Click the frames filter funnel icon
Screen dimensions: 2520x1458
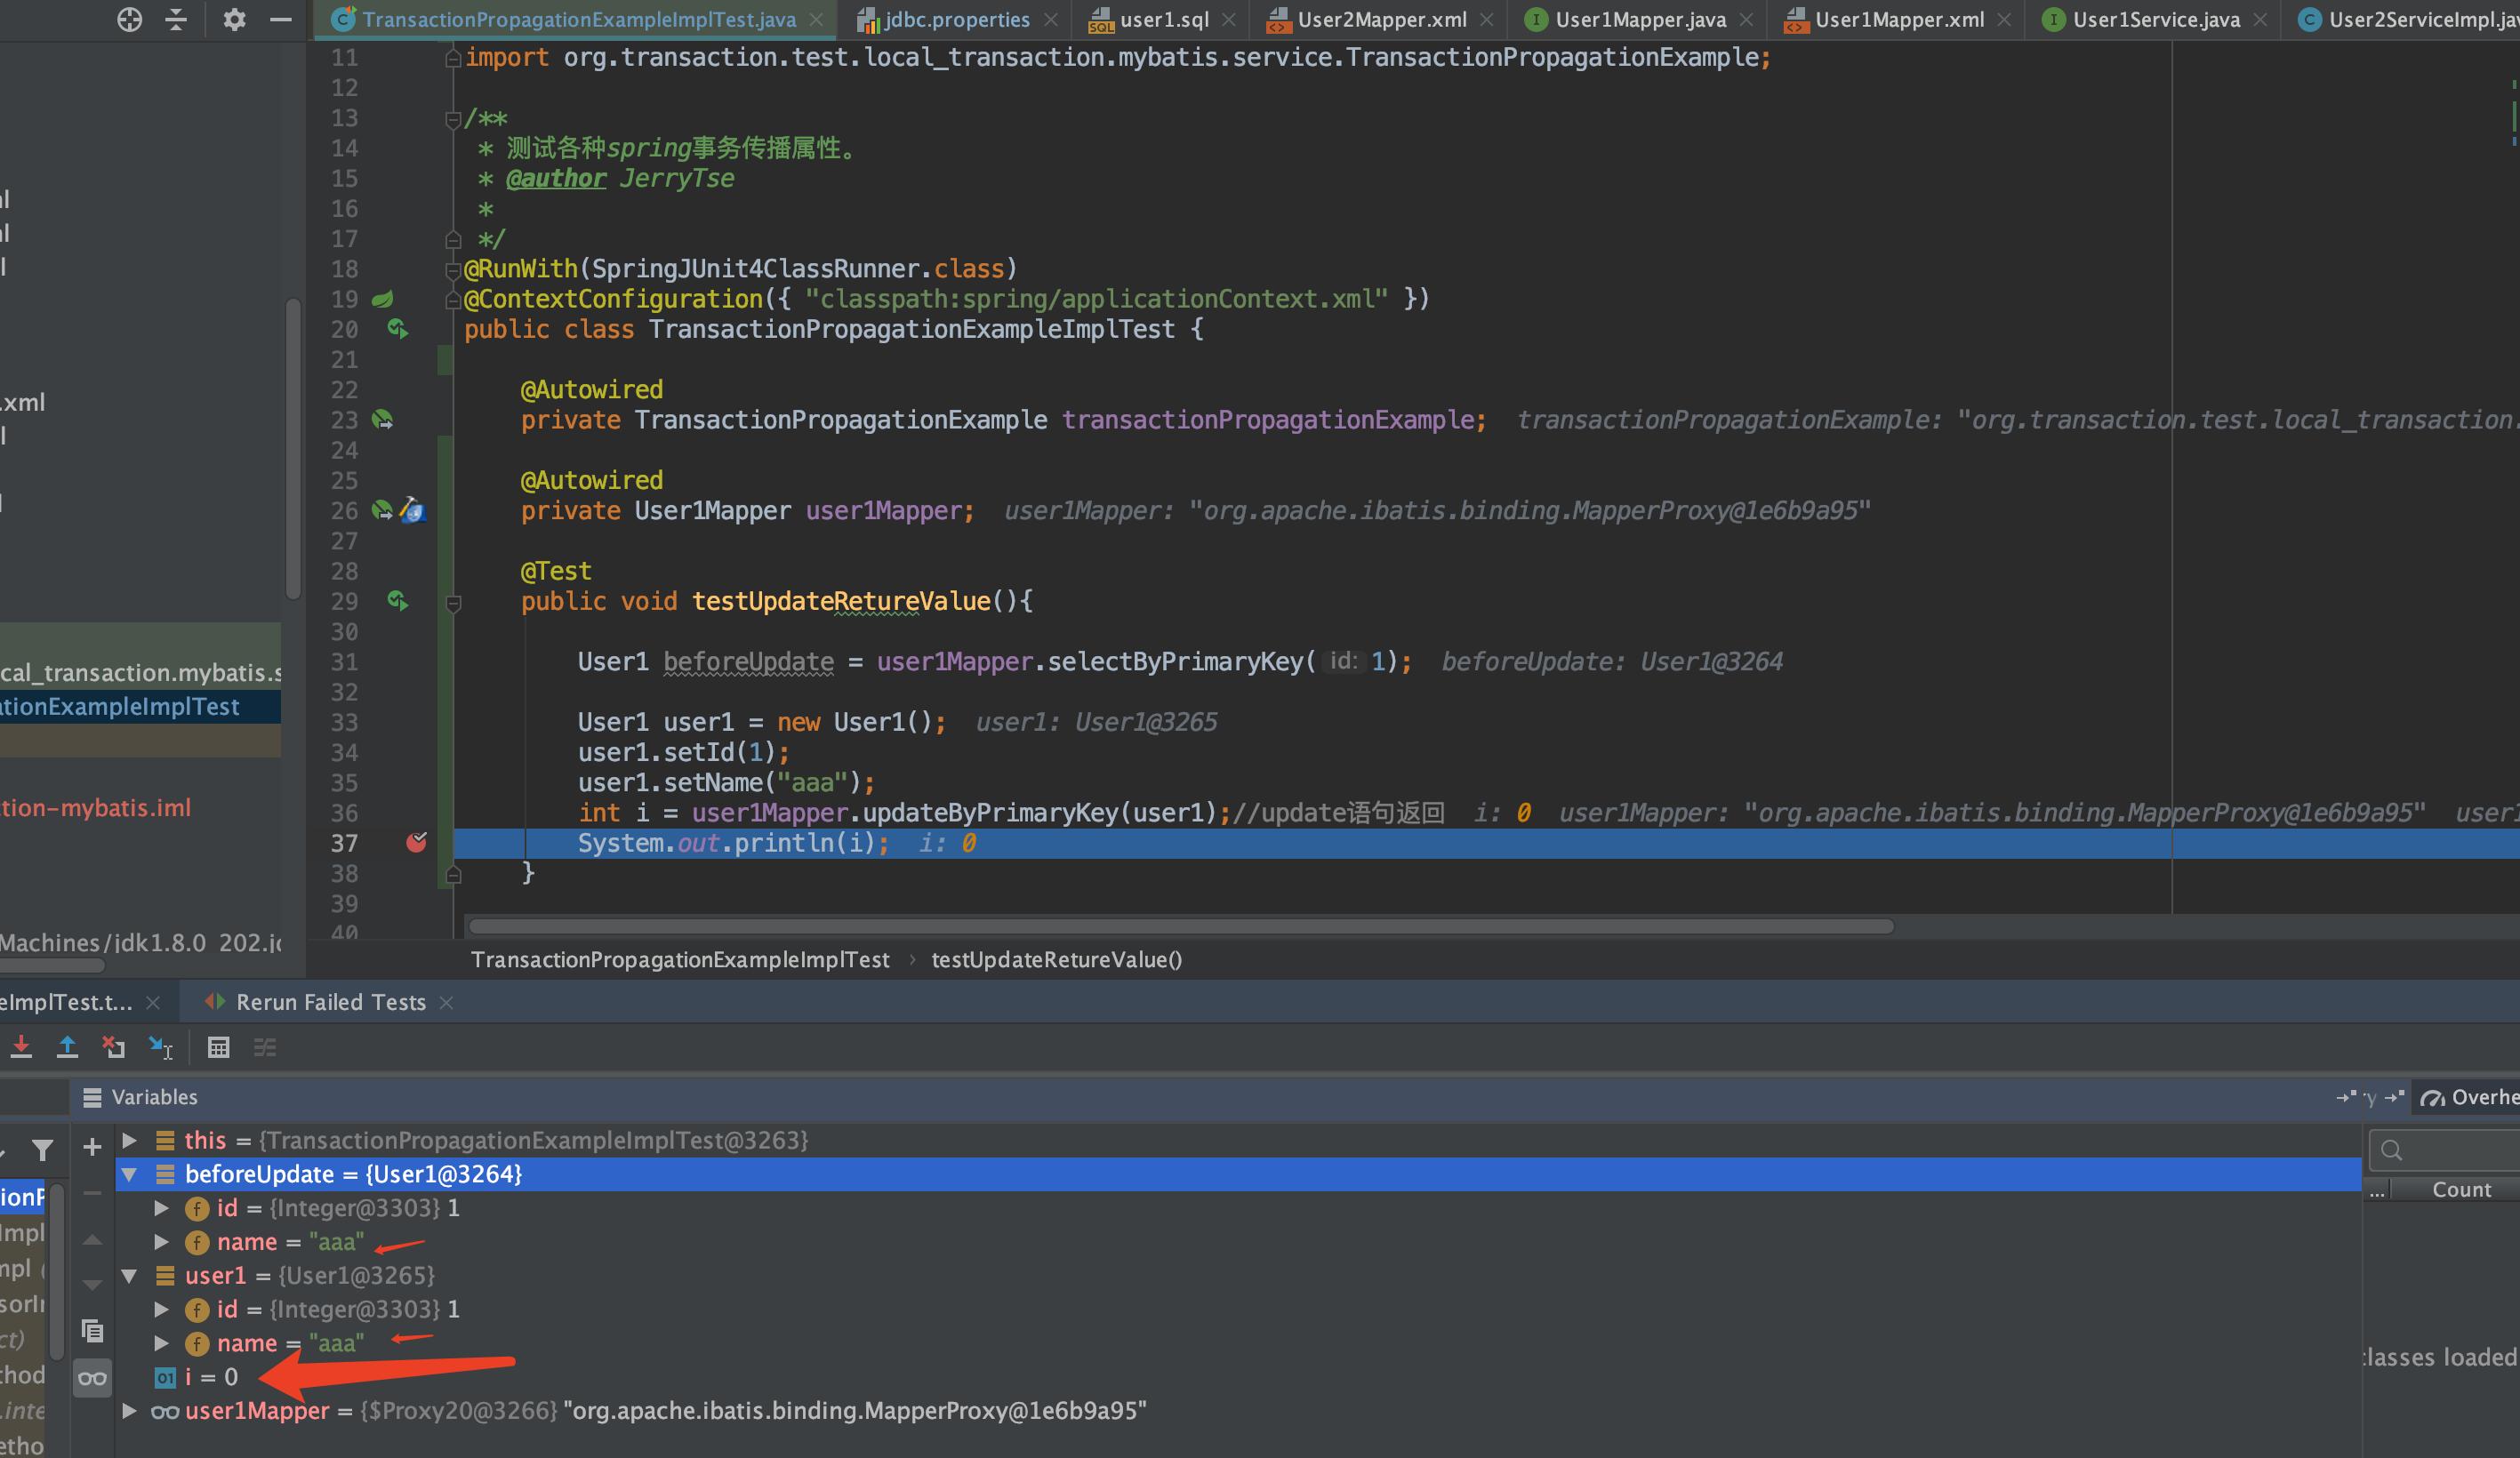(x=42, y=1150)
